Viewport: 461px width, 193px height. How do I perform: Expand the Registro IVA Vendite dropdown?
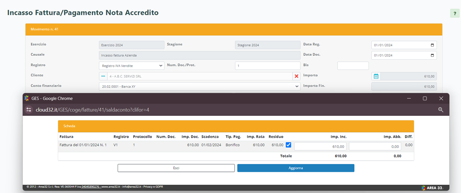pos(131,66)
